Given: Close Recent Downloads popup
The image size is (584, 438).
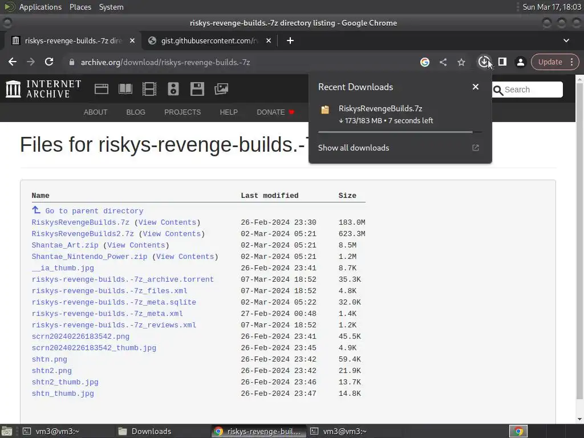Looking at the screenshot, I should click(475, 87).
